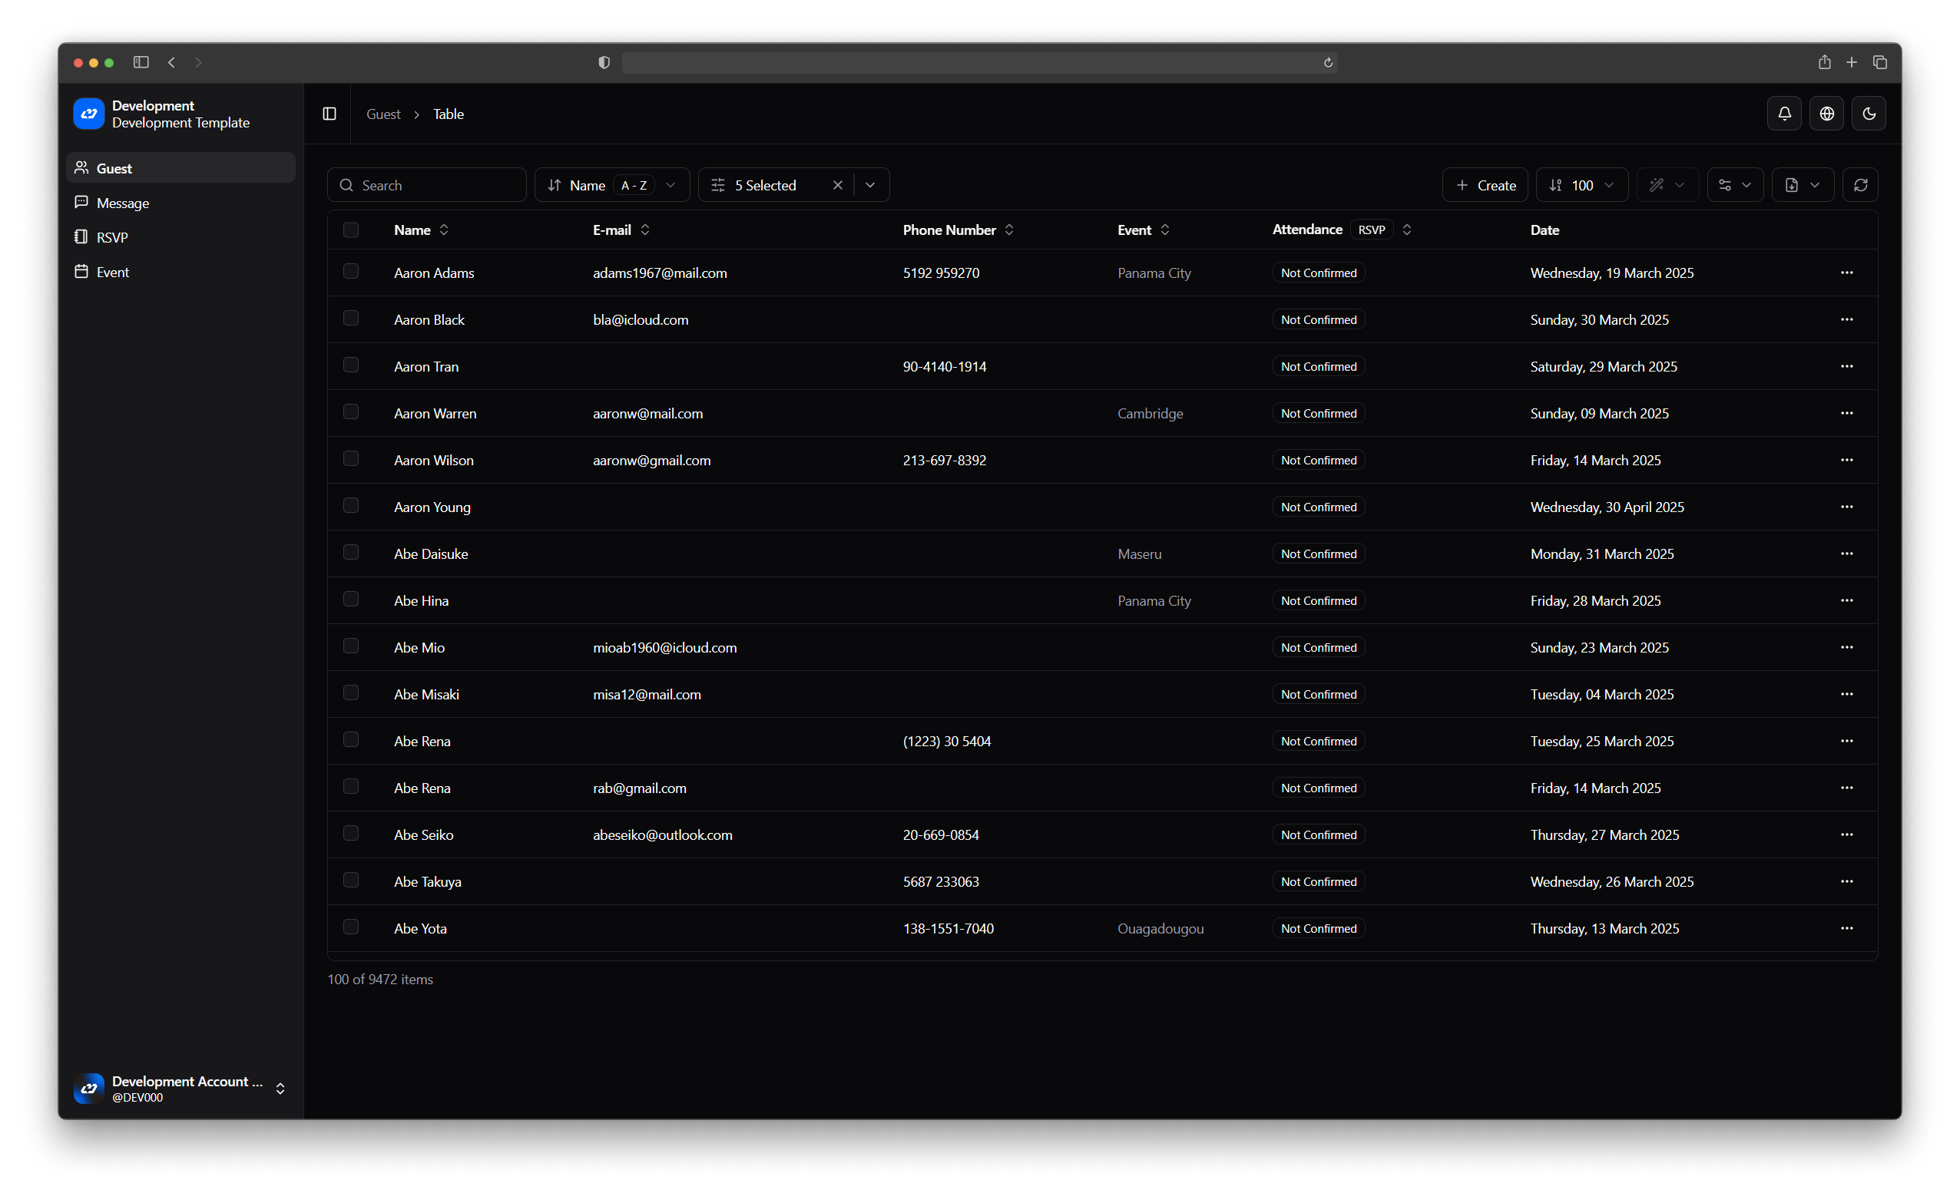Image resolution: width=1960 pixels, height=1193 pixels.
Task: Open the Message sidebar item
Action: tap(123, 203)
